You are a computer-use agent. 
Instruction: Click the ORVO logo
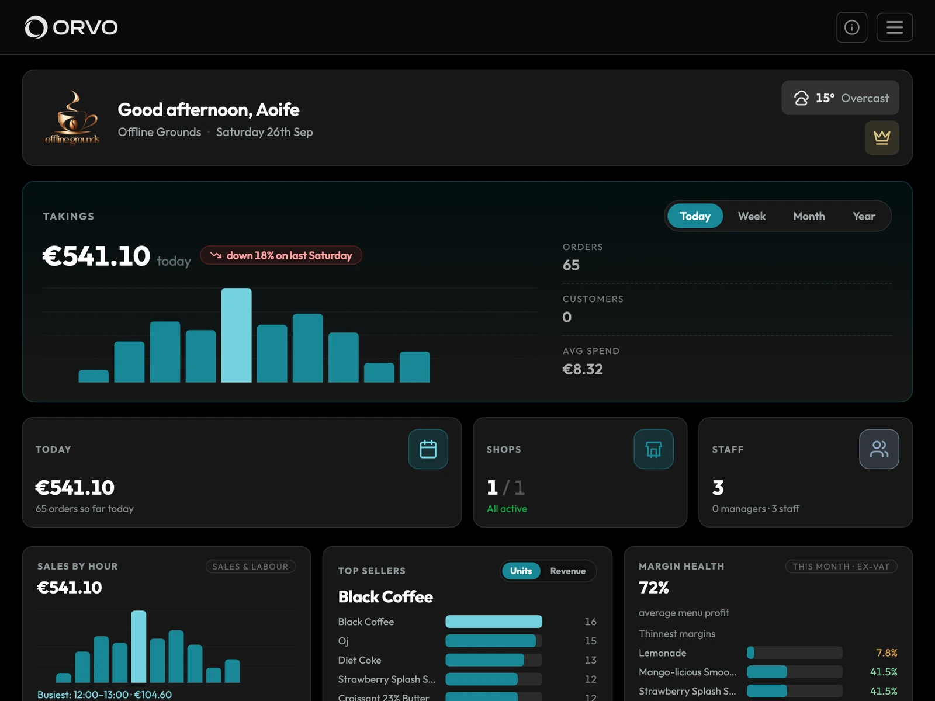coord(71,27)
